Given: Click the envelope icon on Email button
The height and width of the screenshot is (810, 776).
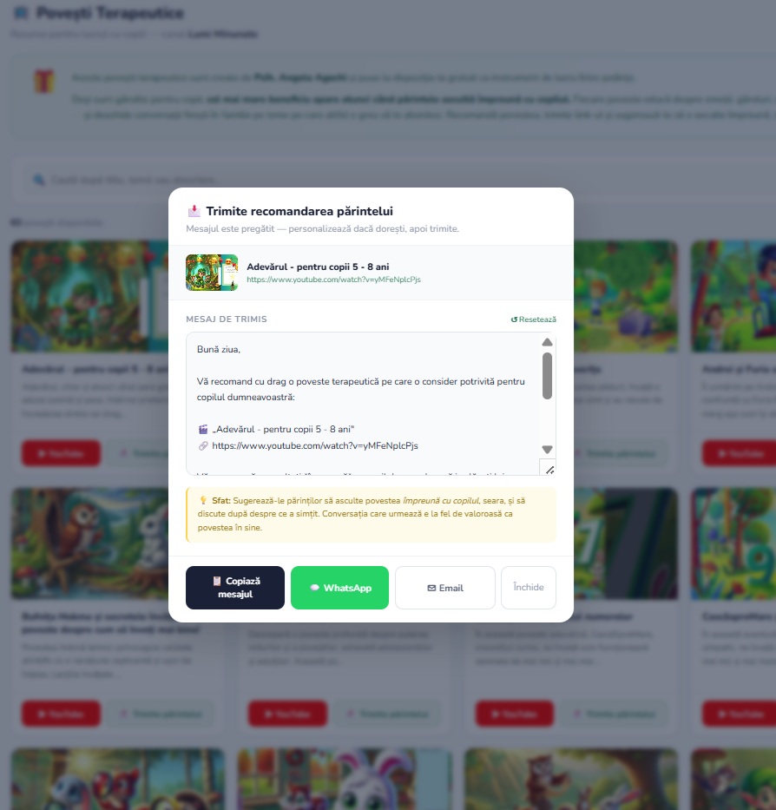Looking at the screenshot, I should pyautogui.click(x=431, y=588).
